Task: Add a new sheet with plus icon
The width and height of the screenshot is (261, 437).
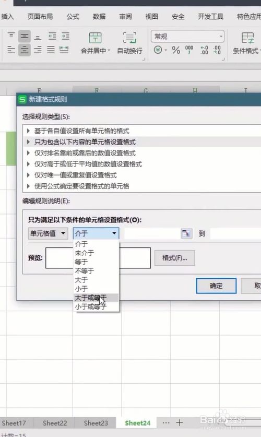Action: 180,423
